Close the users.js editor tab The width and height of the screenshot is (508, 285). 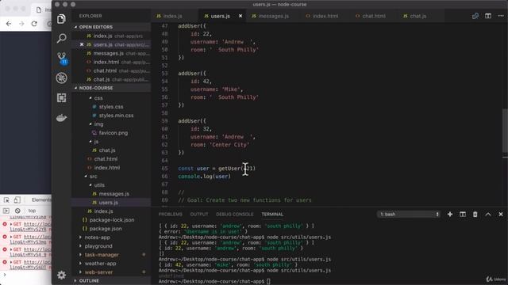click(241, 16)
